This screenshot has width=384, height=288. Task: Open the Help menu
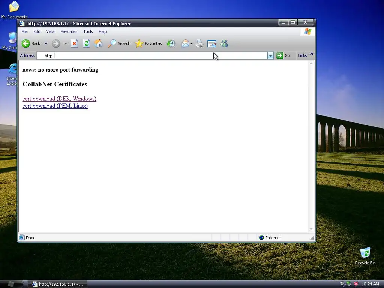pyautogui.click(x=103, y=31)
